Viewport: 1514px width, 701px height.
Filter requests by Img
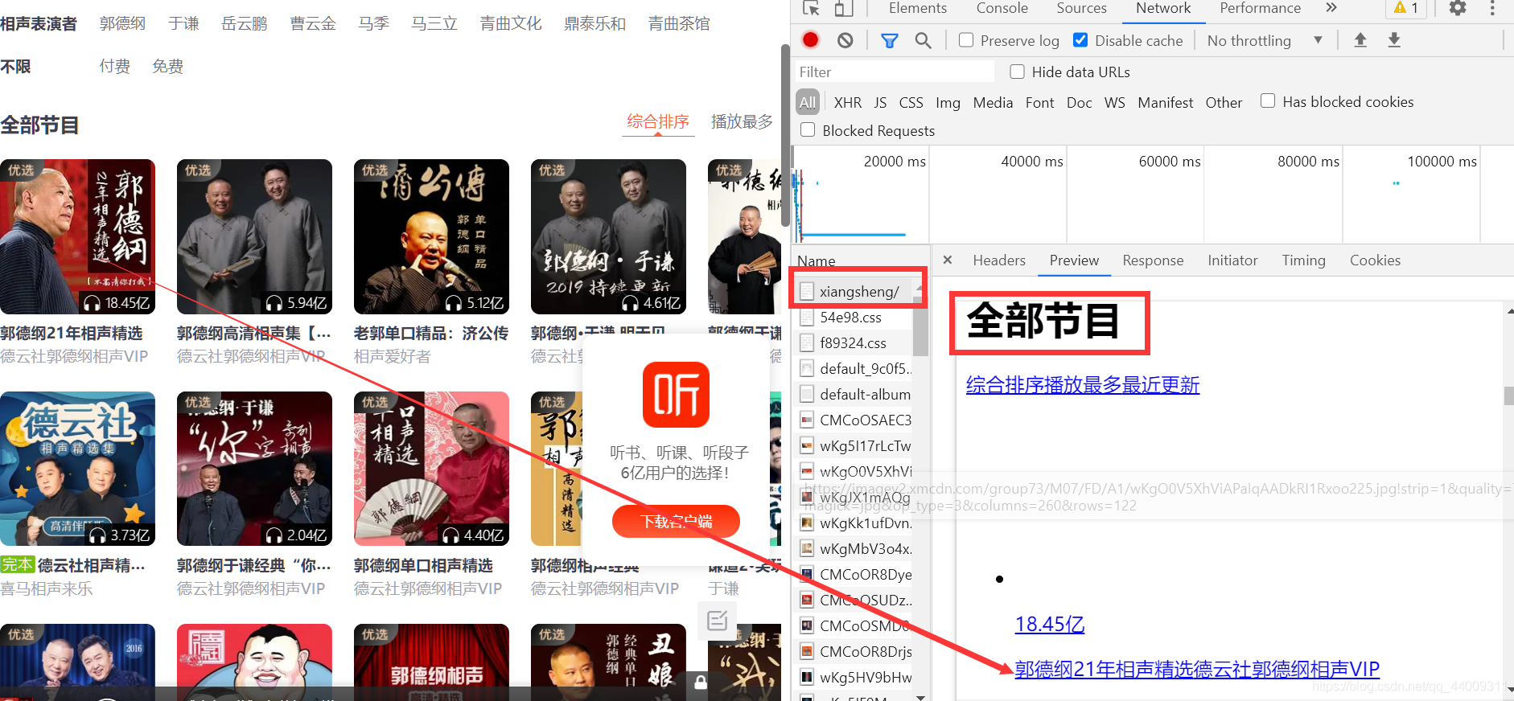click(948, 102)
